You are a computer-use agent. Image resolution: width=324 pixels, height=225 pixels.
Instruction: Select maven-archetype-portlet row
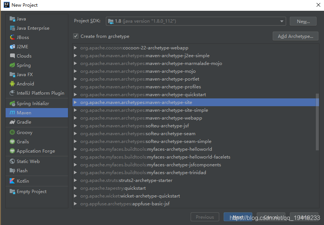[x=195, y=79]
